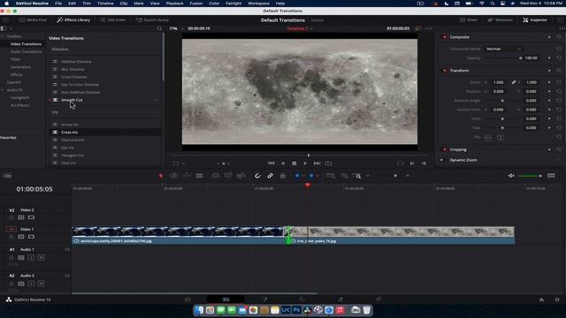Open the Fairlight menu
Viewport: 566px width, 318px height.
coord(233,4)
